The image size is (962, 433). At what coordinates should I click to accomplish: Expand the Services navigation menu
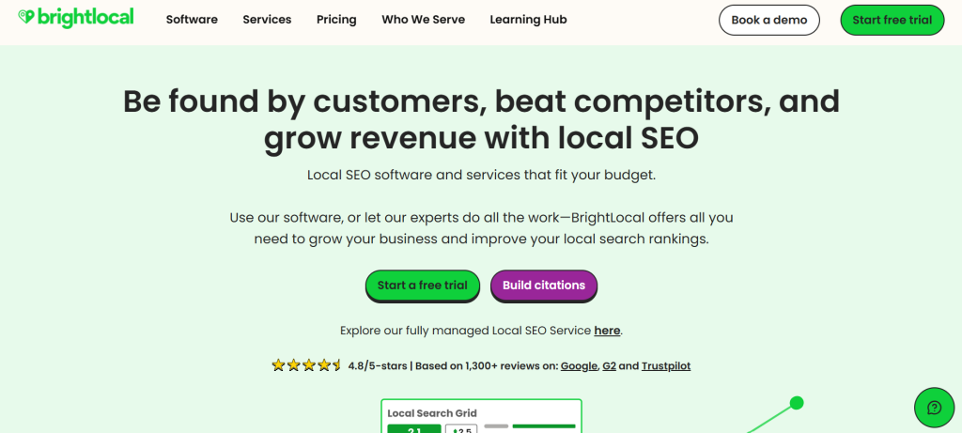click(267, 20)
